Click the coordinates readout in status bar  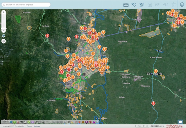click(x=157, y=126)
